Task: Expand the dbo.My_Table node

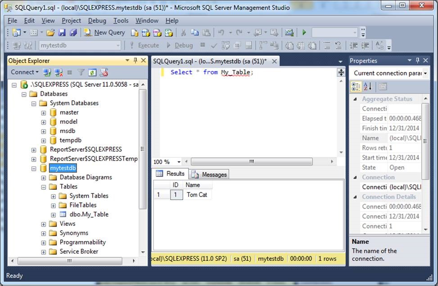Action: point(54,215)
